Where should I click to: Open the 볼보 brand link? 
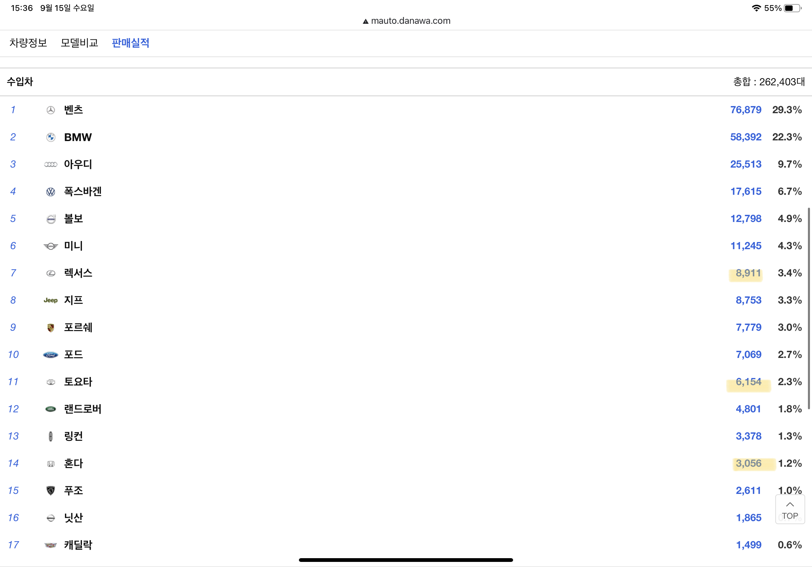pos(73,219)
